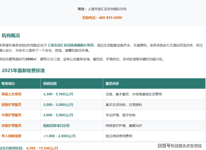
Task: Select the address 上海市徐汇区钦州路828号
Action: (x=107, y=9)
